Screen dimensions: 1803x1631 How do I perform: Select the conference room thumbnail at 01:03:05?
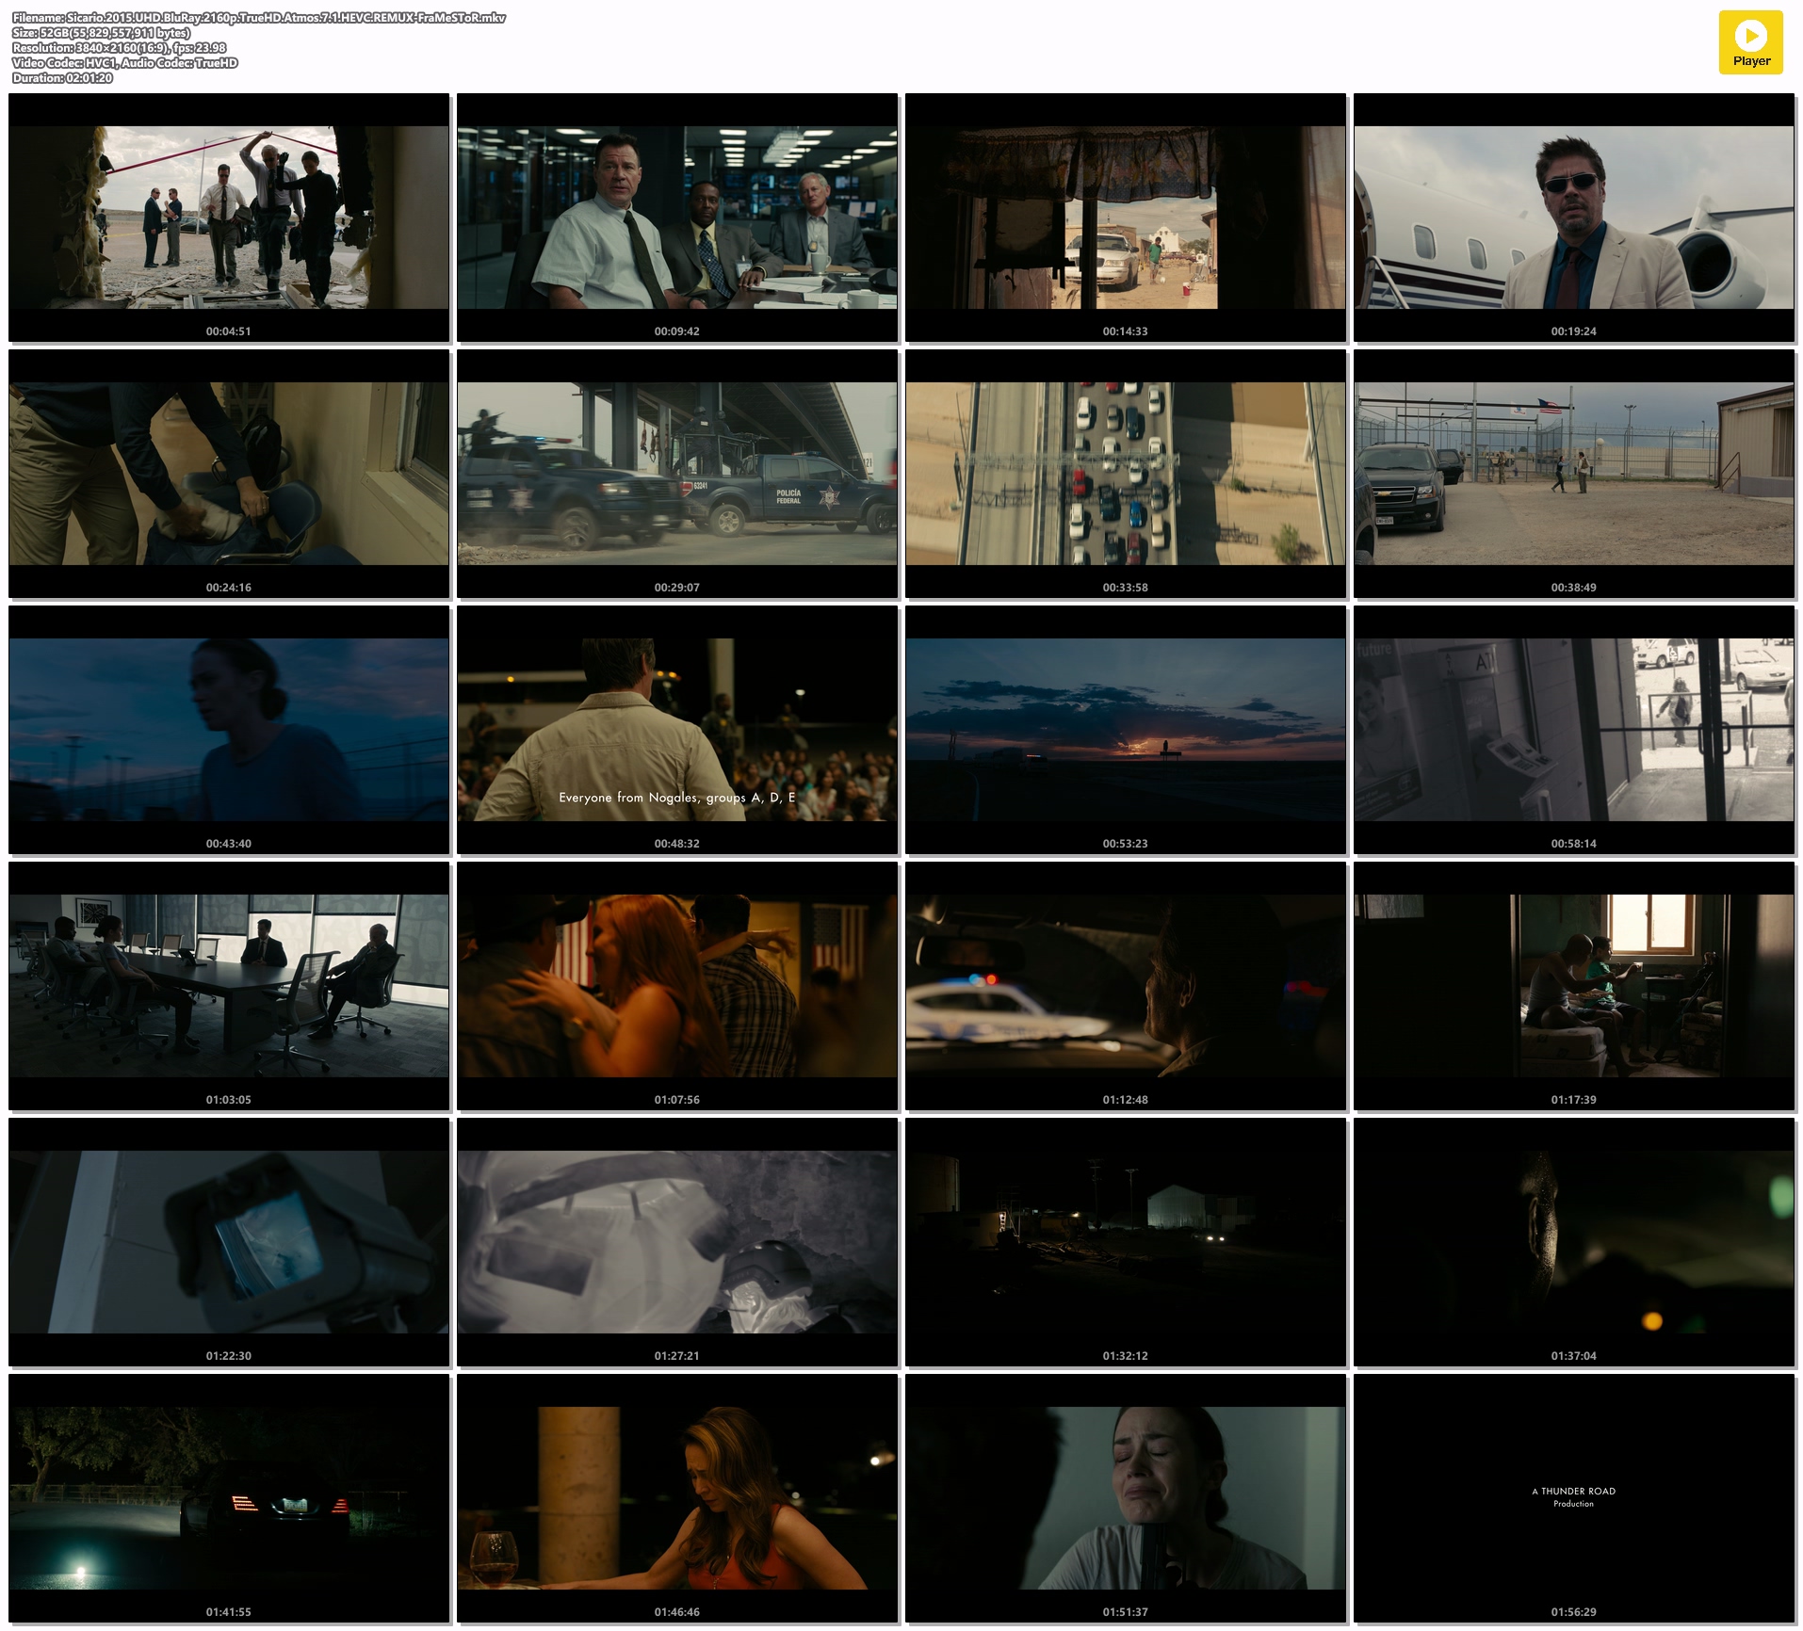[x=229, y=986]
